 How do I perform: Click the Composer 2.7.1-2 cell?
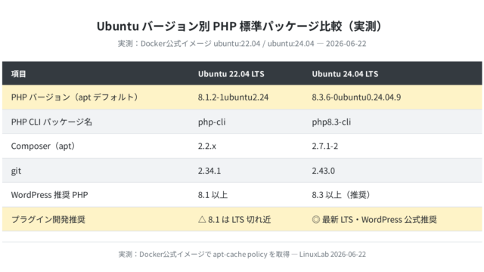[324, 146]
